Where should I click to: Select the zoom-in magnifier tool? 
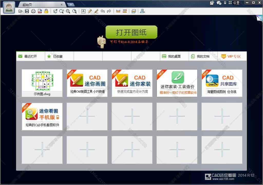pos(61,11)
